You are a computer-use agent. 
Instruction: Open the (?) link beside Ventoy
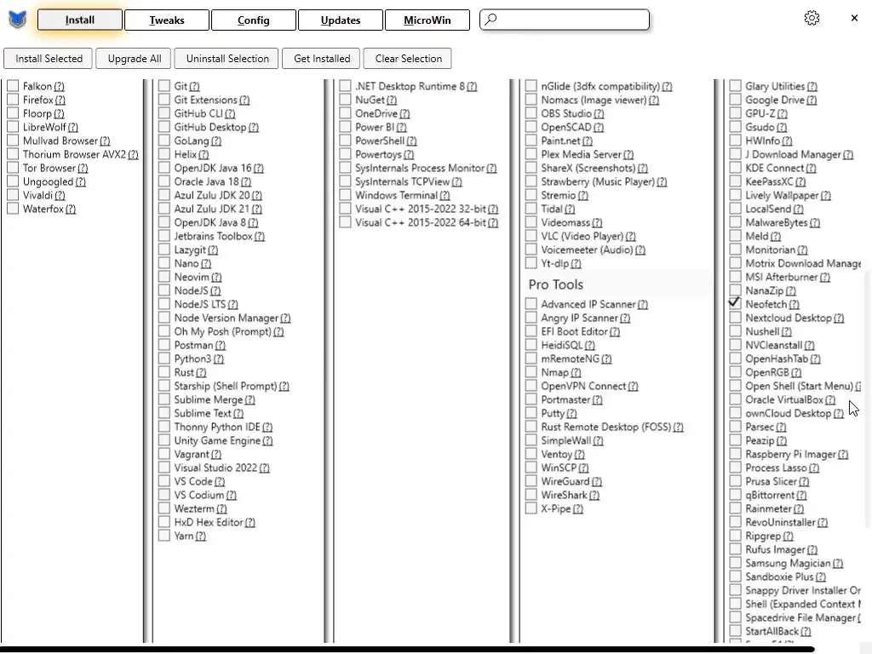tap(579, 455)
